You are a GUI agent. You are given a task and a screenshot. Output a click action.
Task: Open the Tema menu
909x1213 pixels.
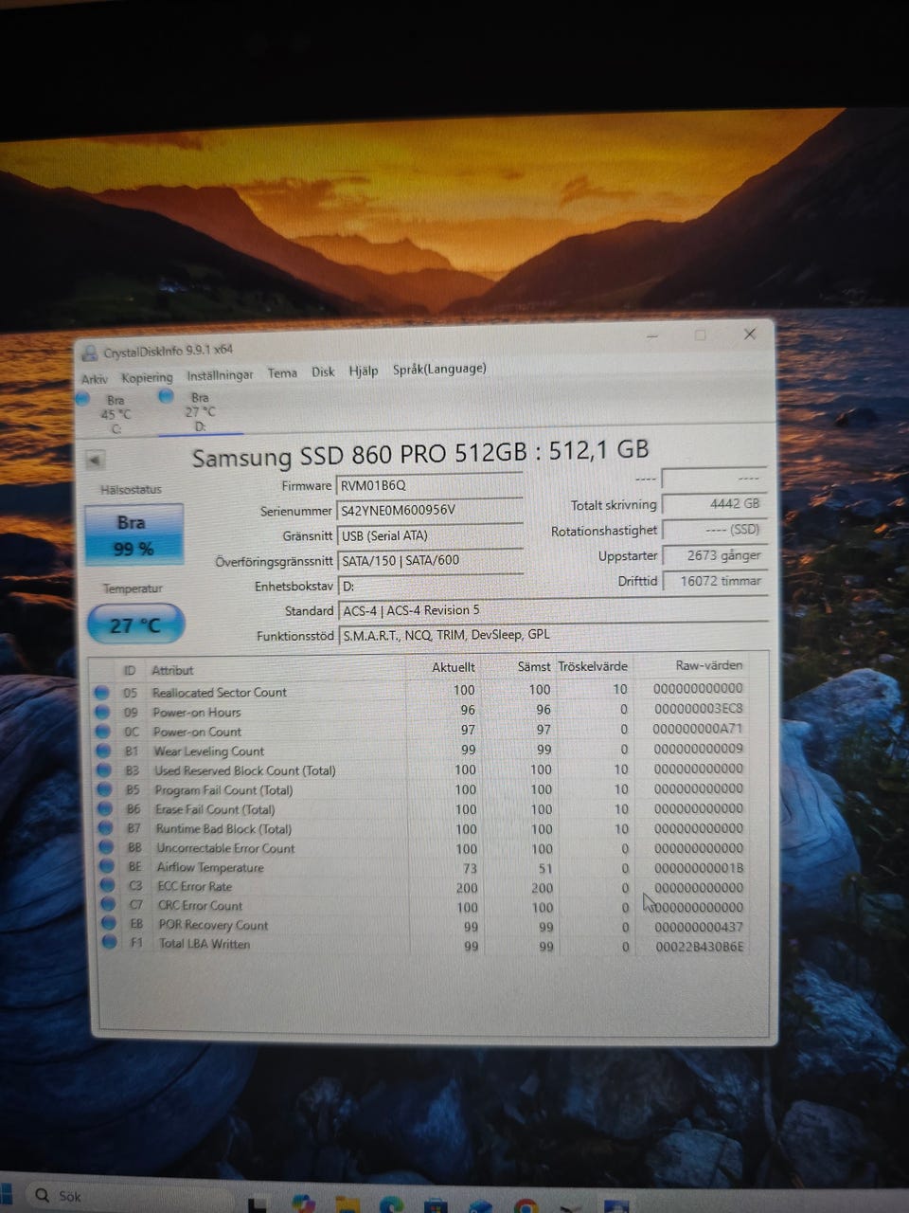282,373
